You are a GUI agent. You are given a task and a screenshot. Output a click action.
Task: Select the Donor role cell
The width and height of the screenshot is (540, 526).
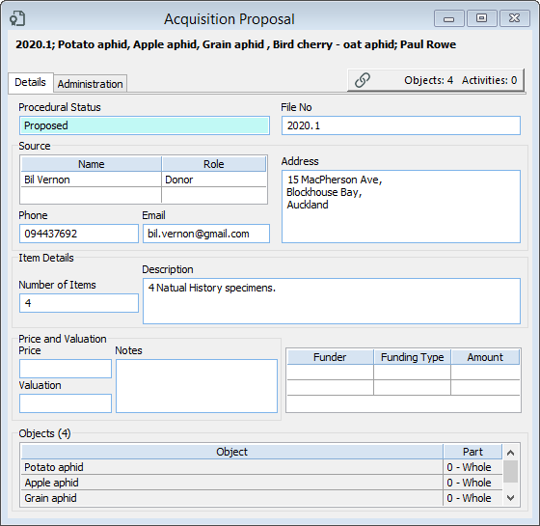click(x=214, y=180)
